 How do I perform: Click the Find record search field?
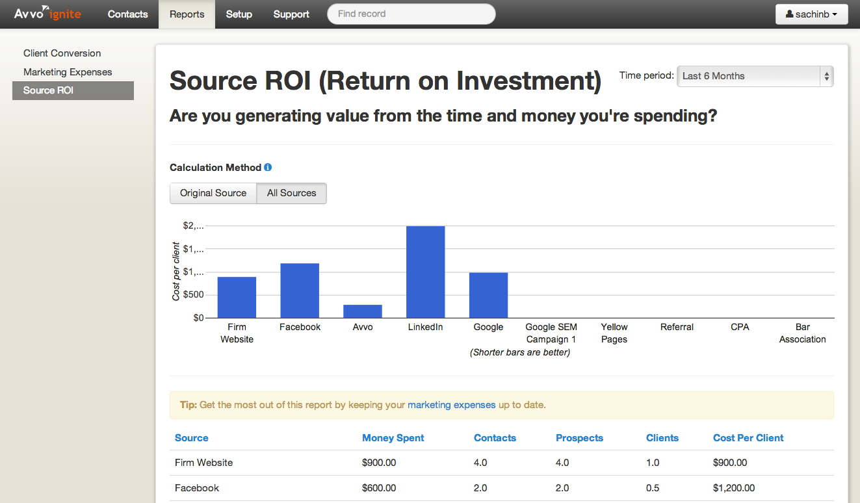(x=411, y=14)
